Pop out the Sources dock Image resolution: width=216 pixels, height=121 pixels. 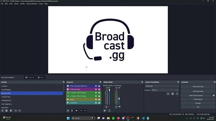coord(100,82)
